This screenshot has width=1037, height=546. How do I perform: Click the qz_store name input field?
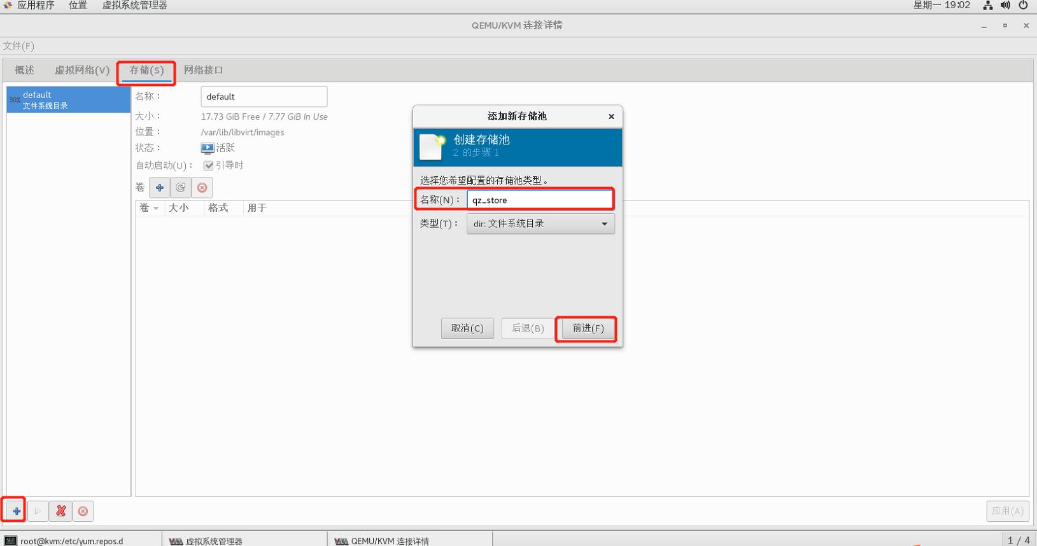point(540,200)
